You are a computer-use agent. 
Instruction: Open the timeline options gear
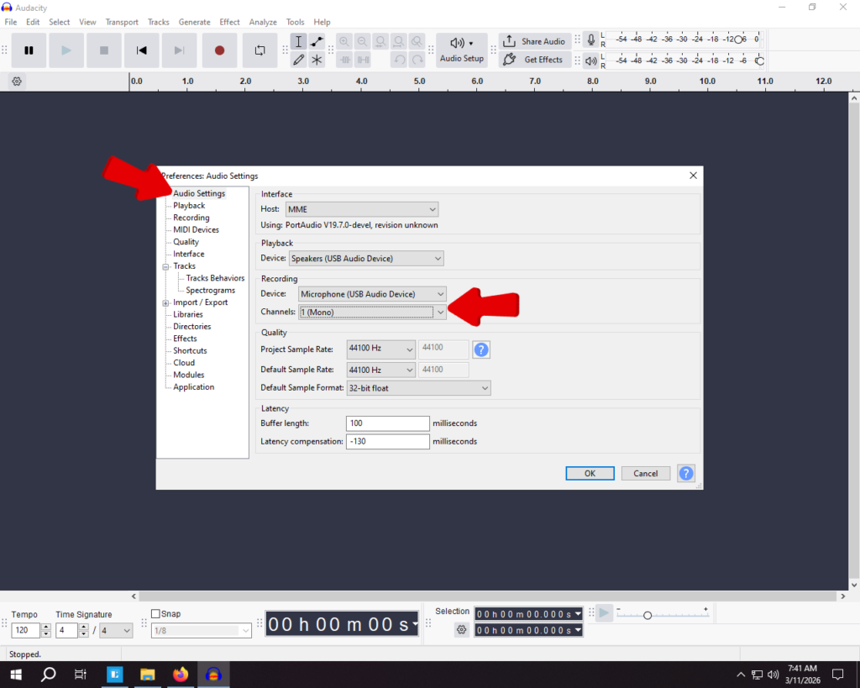[x=17, y=81]
